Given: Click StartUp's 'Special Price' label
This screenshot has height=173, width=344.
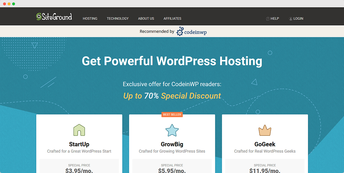Looking at the screenshot, I should tap(79, 165).
